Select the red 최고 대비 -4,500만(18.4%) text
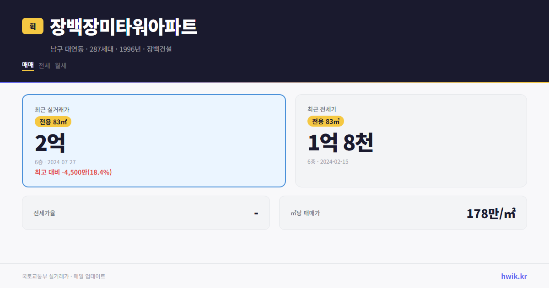 73,172
